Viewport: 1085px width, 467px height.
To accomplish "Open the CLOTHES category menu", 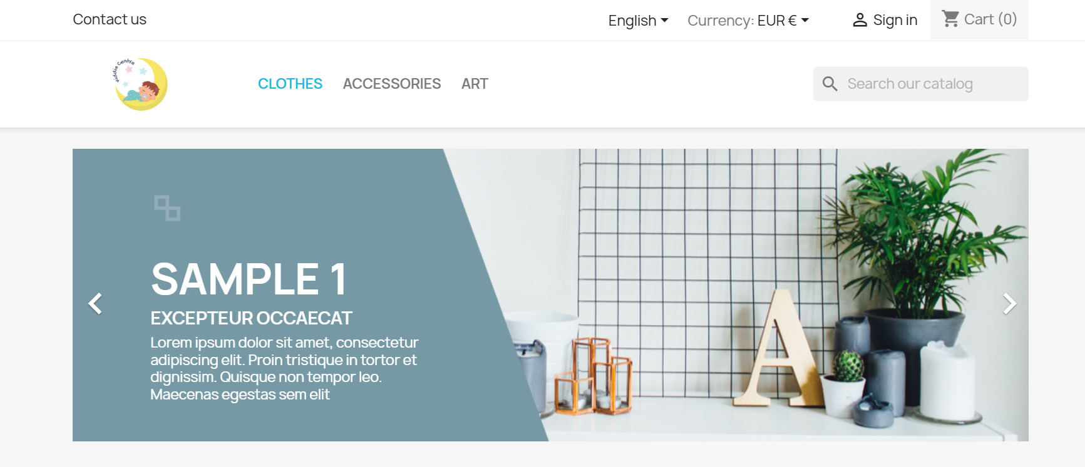I will tap(290, 84).
